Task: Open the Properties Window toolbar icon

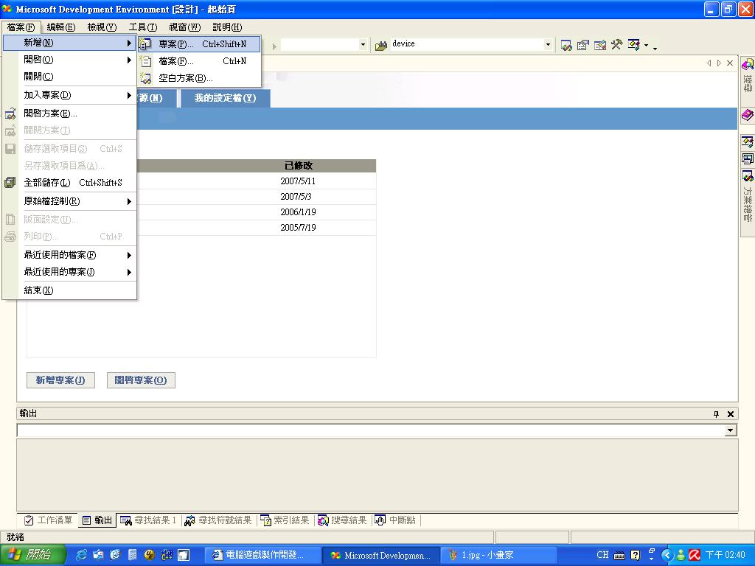Action: coord(583,45)
